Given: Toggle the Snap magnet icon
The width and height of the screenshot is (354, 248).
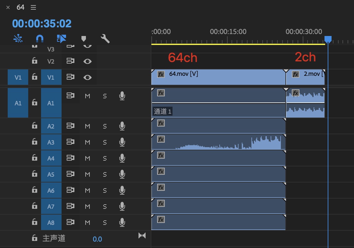Looking at the screenshot, I should [39, 39].
